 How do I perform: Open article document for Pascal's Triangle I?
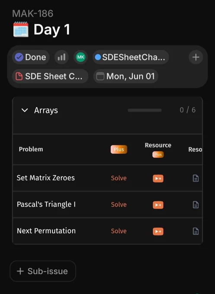(x=196, y=205)
